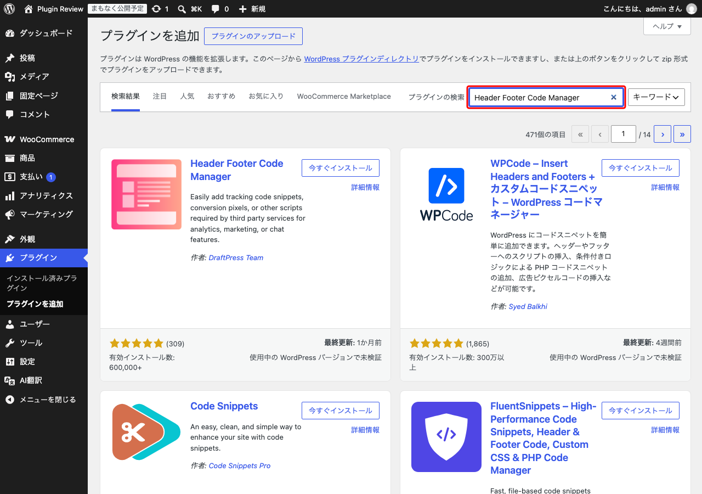This screenshot has height=494, width=702.
Task: Open 詳細情報 for FluentSnippets
Action: pos(665,430)
